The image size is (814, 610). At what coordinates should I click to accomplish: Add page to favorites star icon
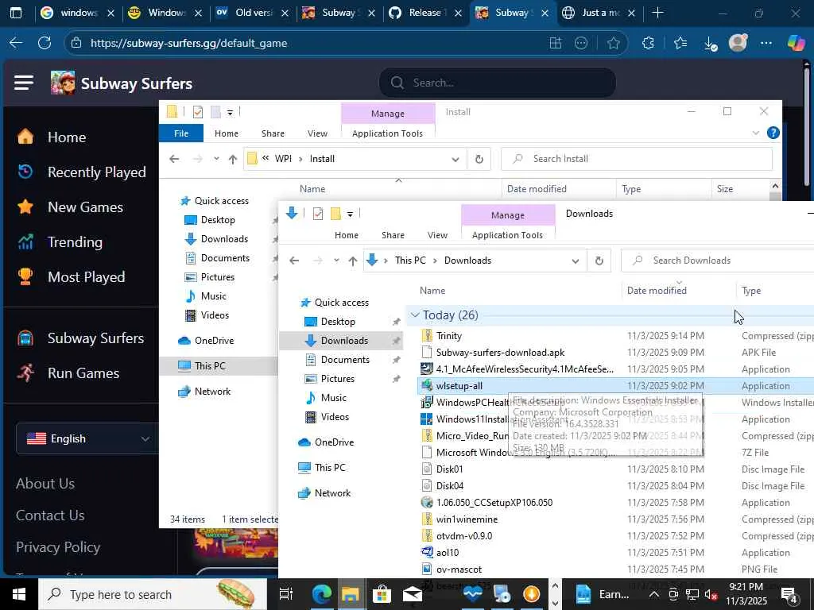tap(614, 43)
